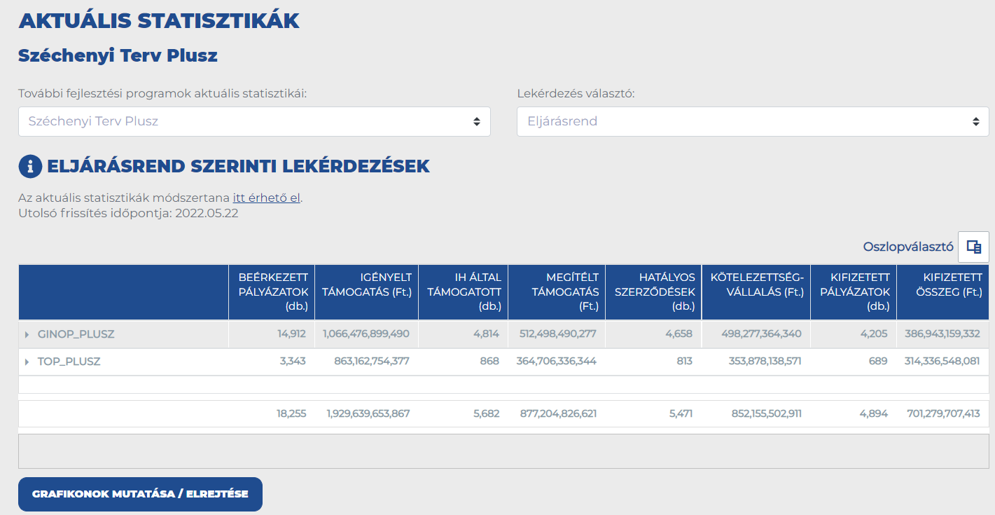This screenshot has width=995, height=515.
Task: Sort by Kifizetett pályázatok column header
Action: pyautogui.click(x=854, y=292)
